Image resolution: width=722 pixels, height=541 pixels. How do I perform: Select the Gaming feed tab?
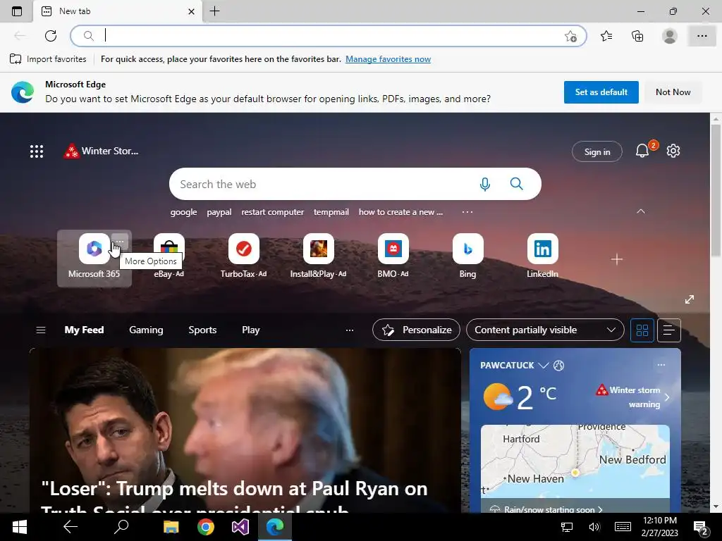pyautogui.click(x=146, y=330)
